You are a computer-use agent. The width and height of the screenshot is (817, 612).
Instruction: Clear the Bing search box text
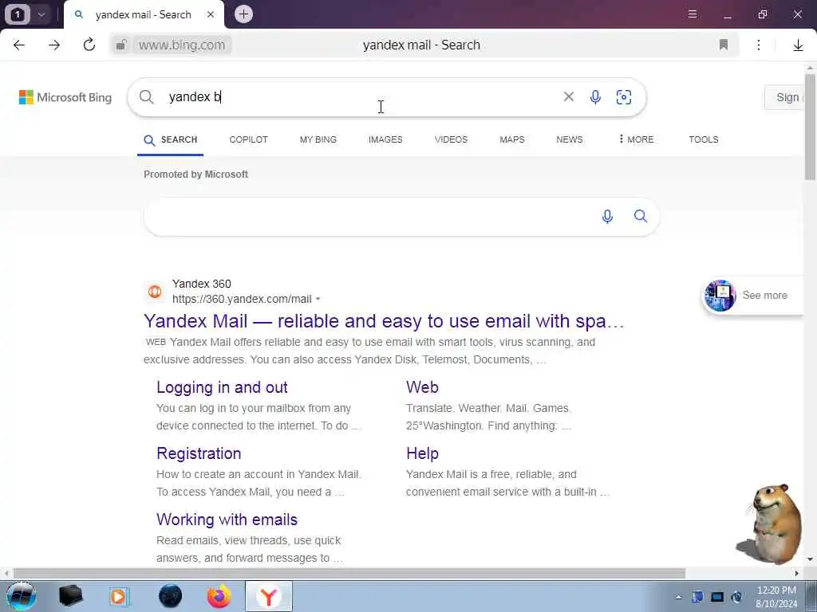pos(568,96)
